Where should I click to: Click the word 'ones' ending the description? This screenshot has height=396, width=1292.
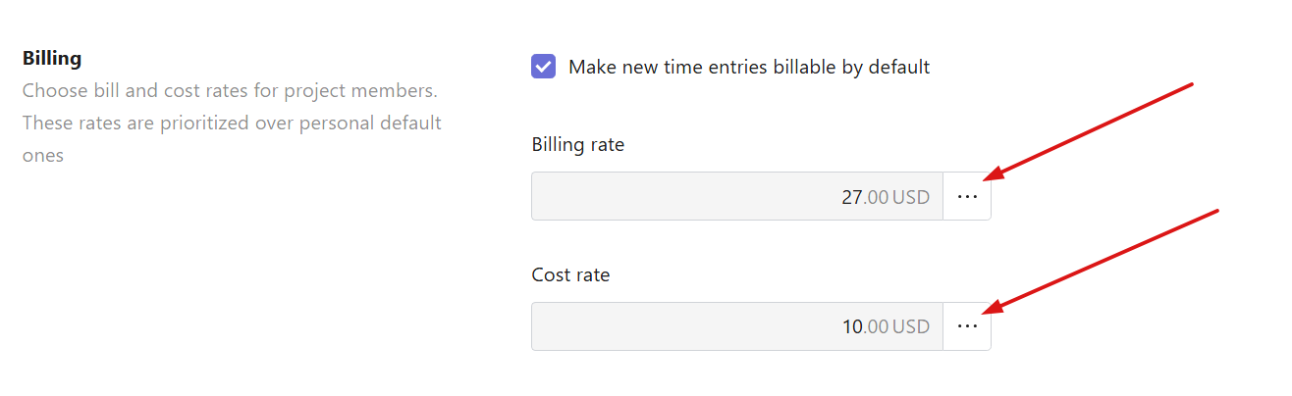pos(43,156)
